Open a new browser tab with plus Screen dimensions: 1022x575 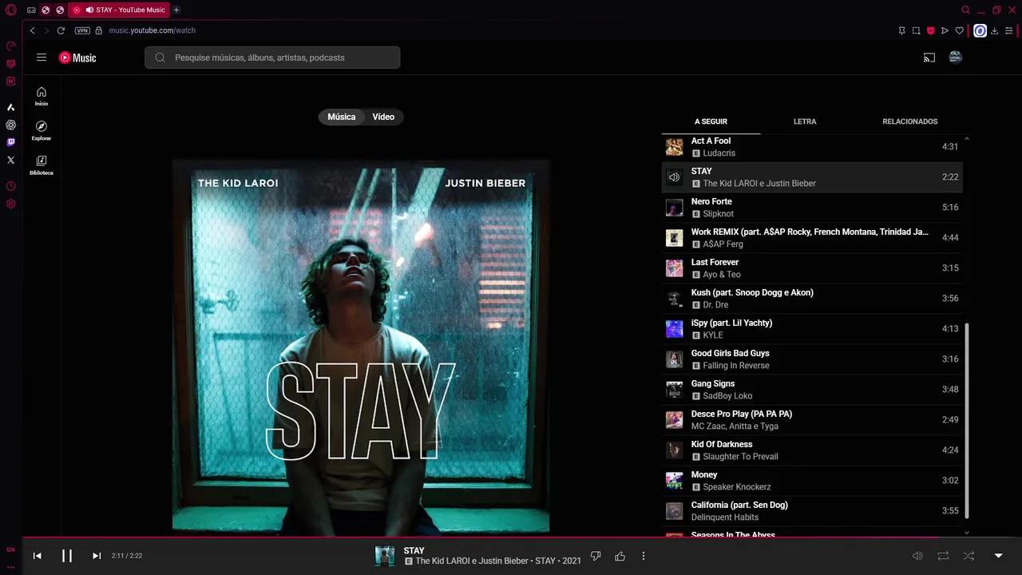[x=176, y=10]
